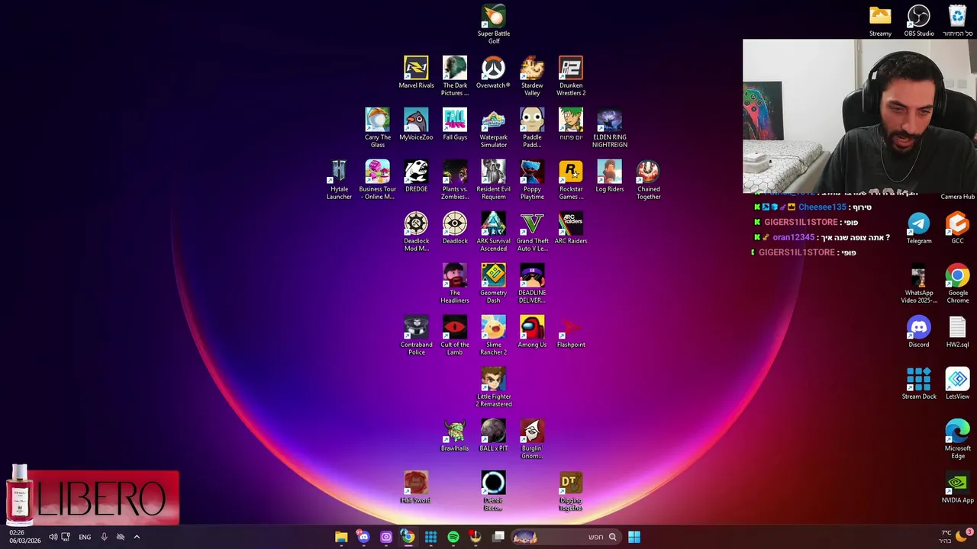This screenshot has height=549, width=977.
Task: Click the Waterpark Simulator shortcut
Action: click(x=493, y=127)
